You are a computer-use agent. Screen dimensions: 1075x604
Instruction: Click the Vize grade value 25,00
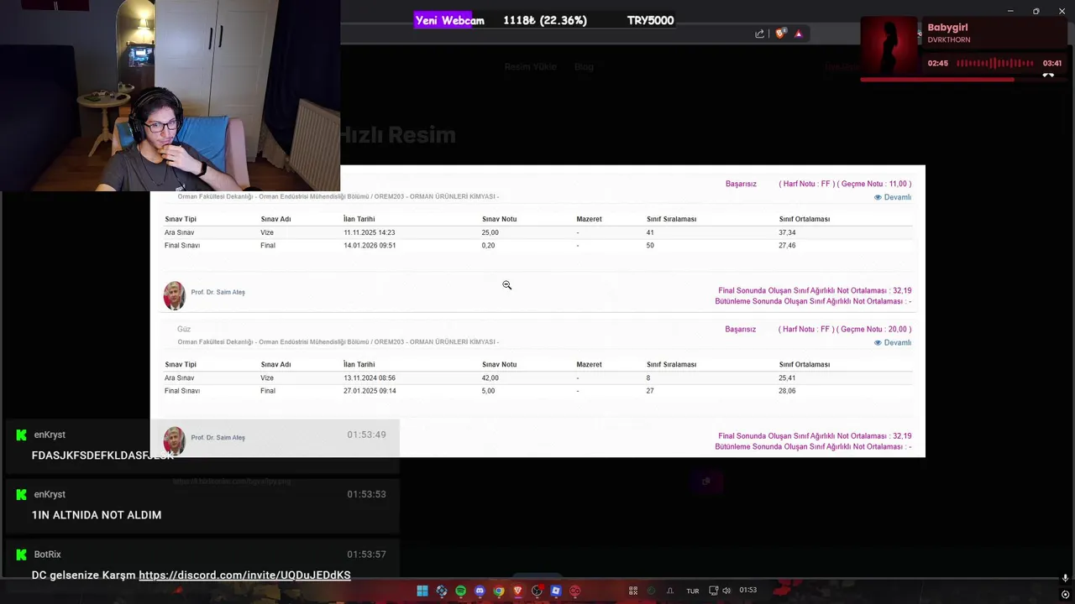[x=490, y=232]
